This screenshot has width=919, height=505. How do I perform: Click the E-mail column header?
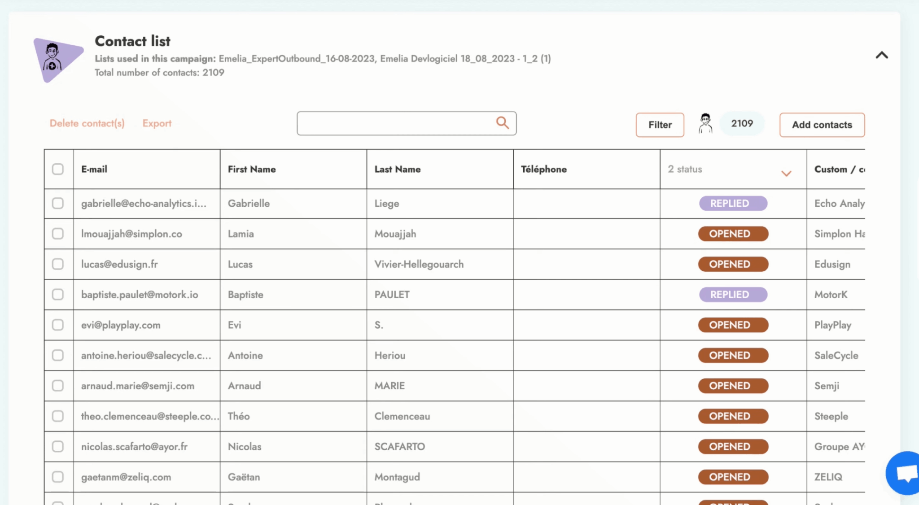pyautogui.click(x=94, y=169)
